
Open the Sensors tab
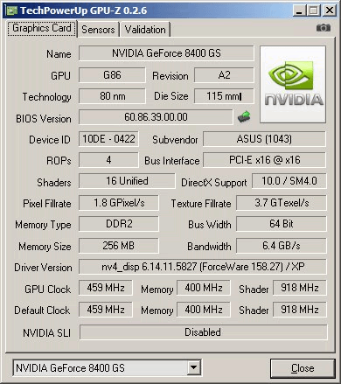tap(98, 30)
